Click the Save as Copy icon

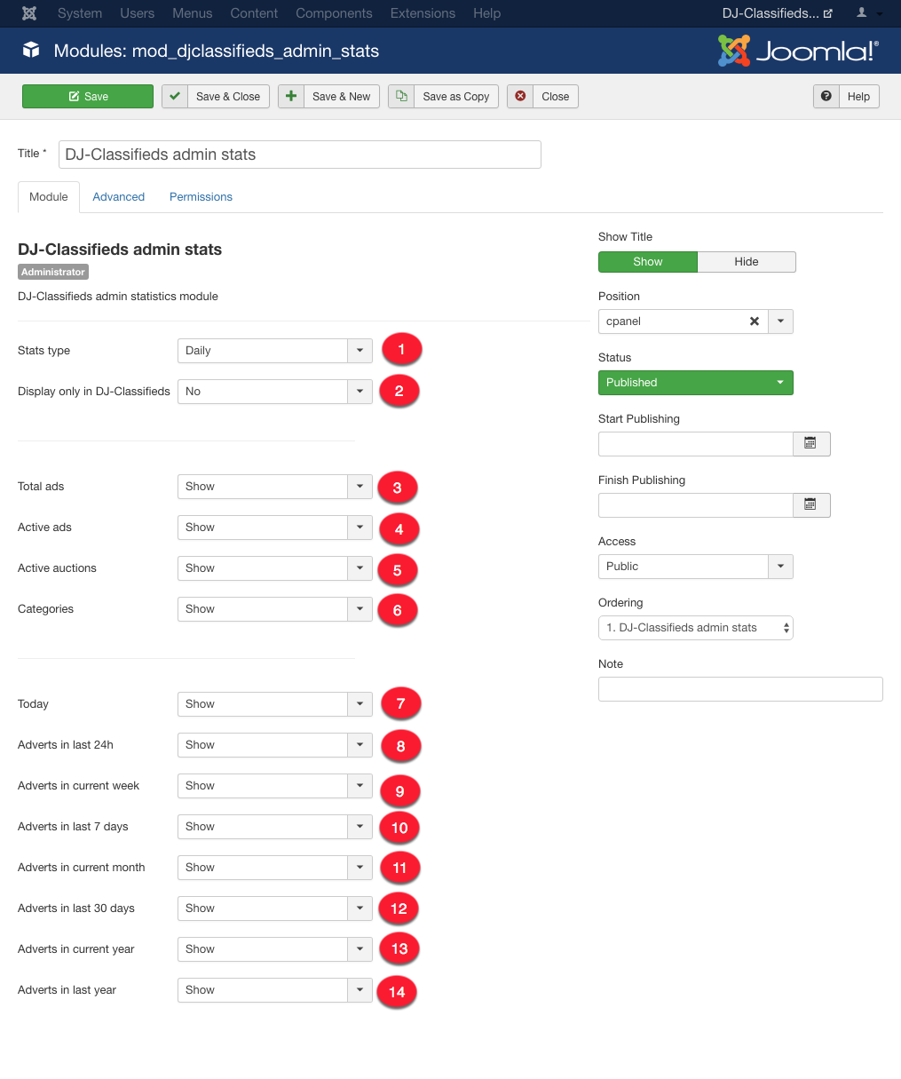coord(401,96)
